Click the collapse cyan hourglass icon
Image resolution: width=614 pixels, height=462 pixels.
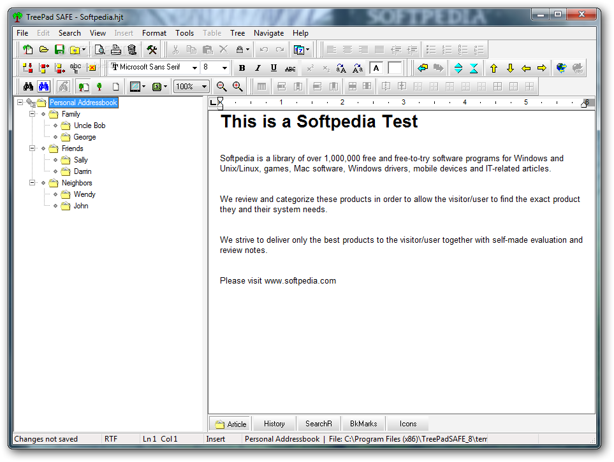pos(474,68)
